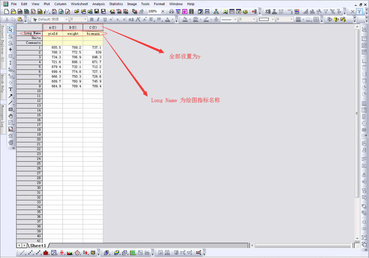
Task: Open the font size dropdown
Action: click(x=85, y=19)
